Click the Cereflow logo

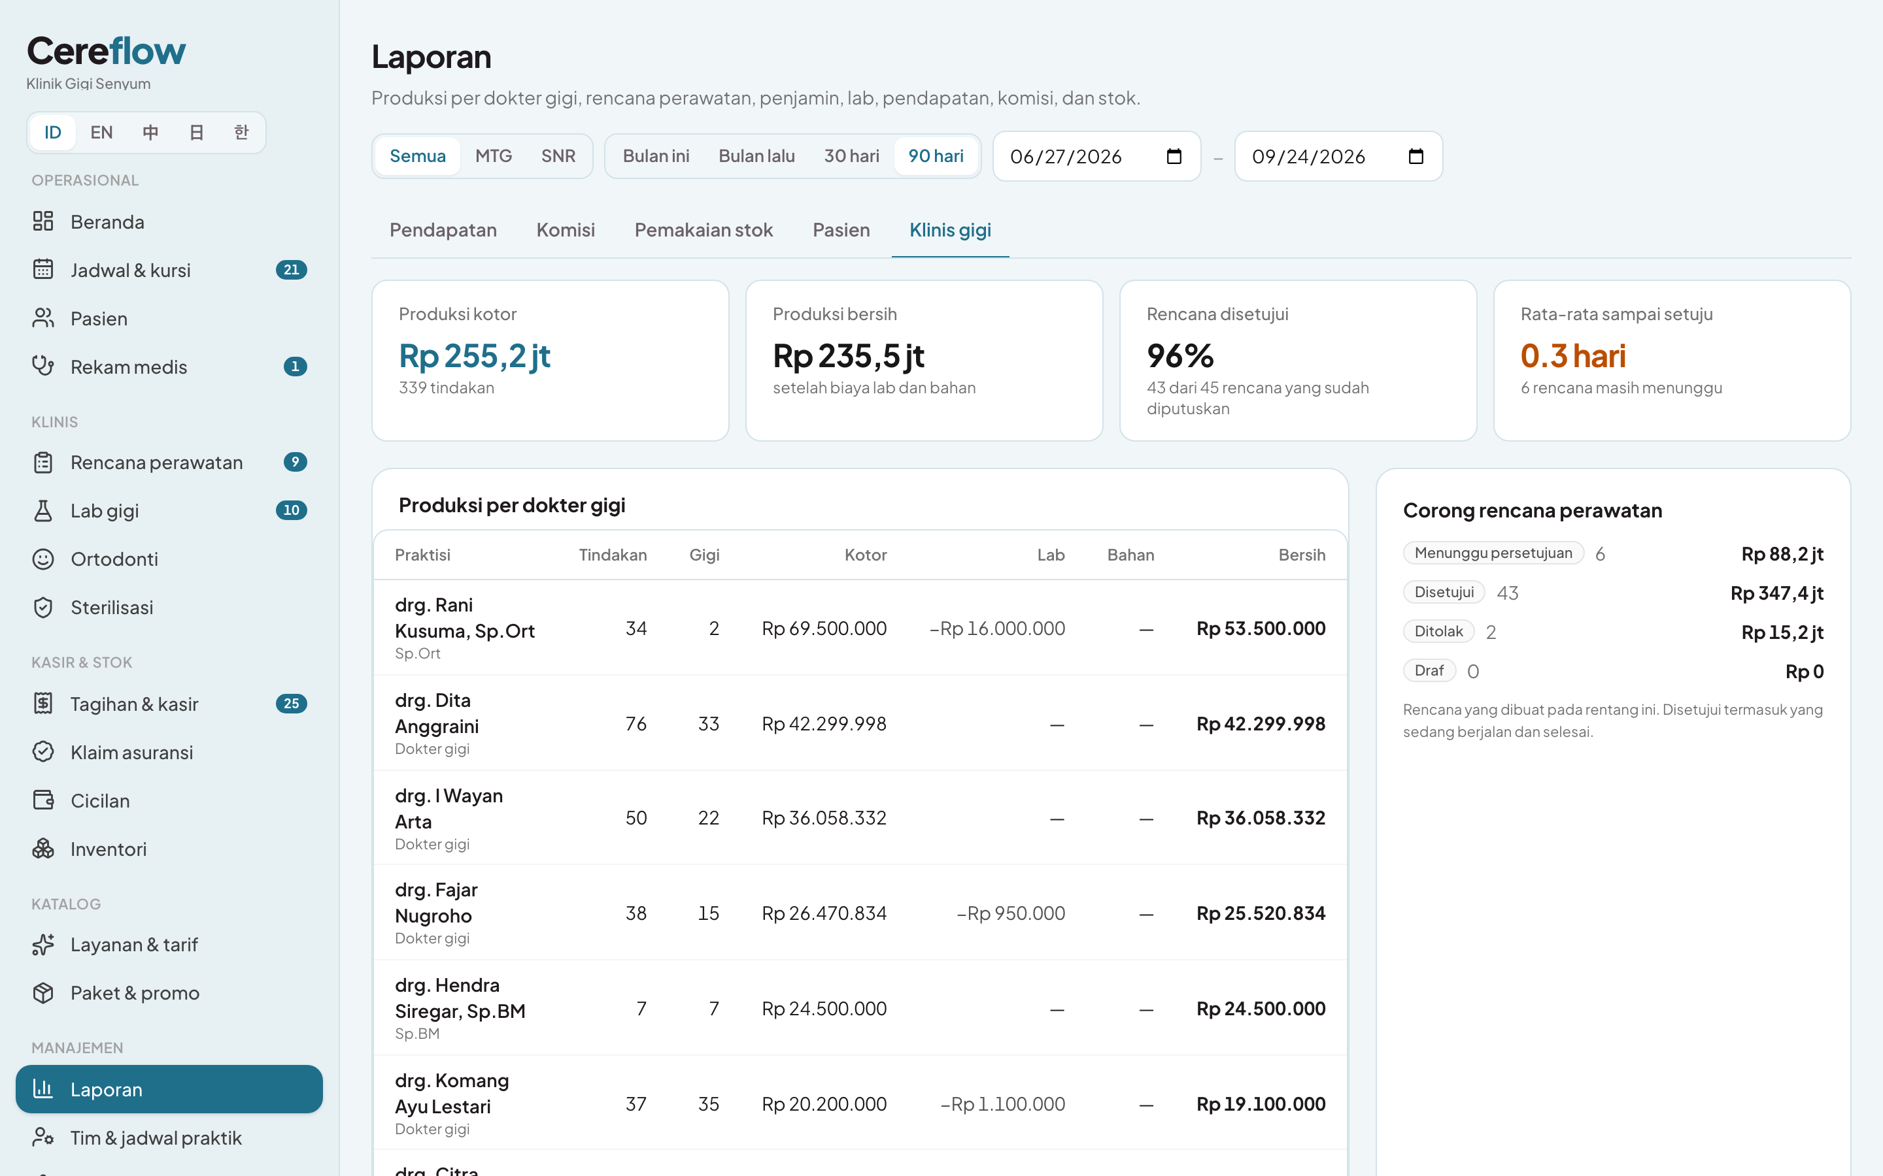(x=106, y=52)
